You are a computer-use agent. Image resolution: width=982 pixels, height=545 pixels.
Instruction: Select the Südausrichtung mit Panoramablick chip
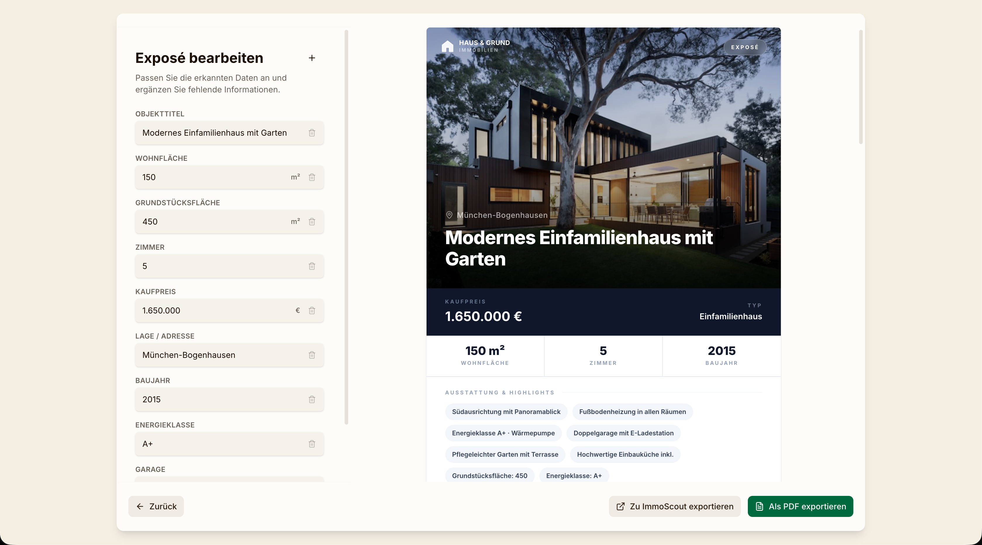[506, 412]
